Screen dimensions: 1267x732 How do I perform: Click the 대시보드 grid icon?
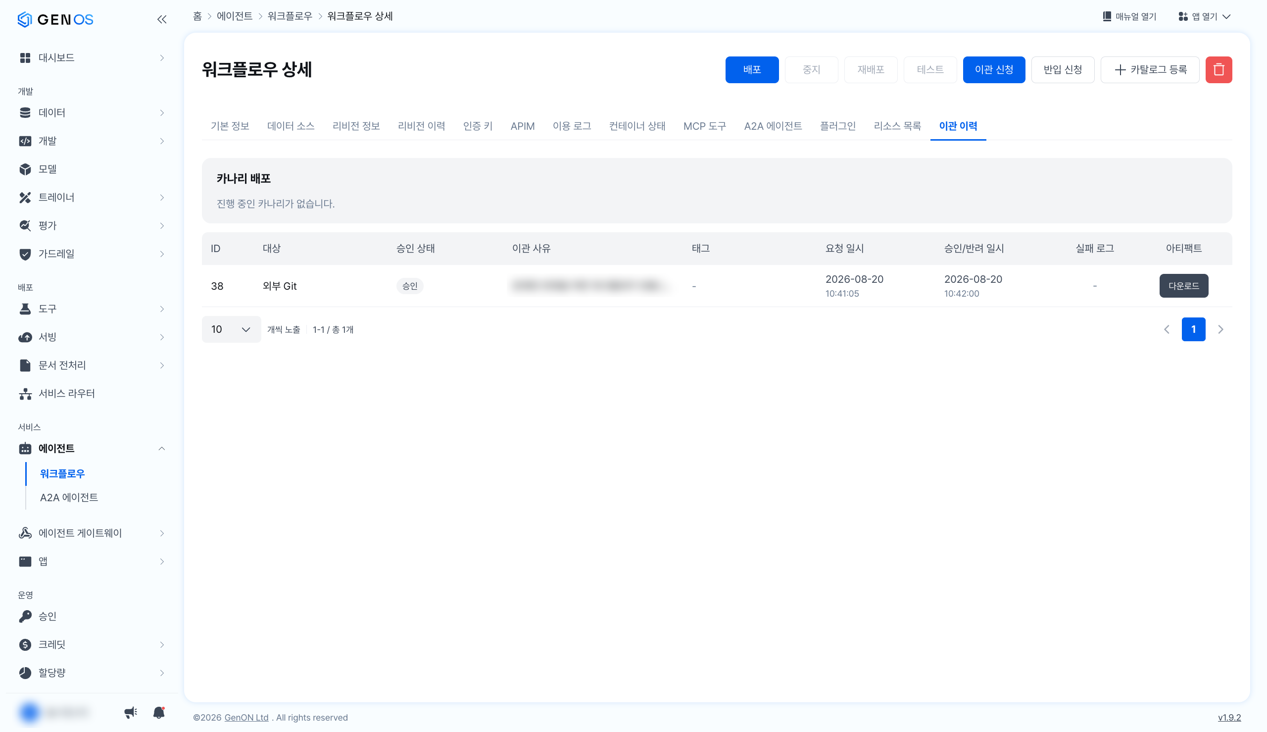point(25,58)
